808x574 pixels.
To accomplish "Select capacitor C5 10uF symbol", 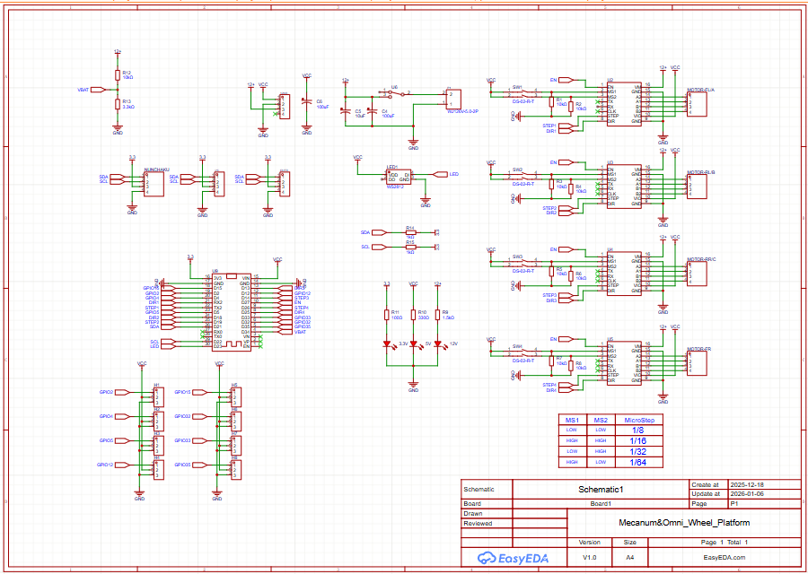I will point(346,110).
